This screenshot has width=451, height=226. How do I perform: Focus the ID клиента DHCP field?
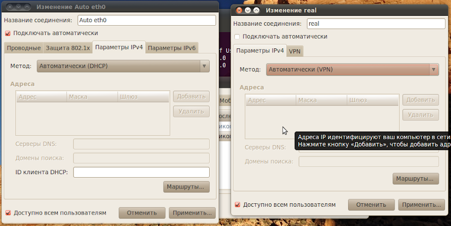(141, 172)
